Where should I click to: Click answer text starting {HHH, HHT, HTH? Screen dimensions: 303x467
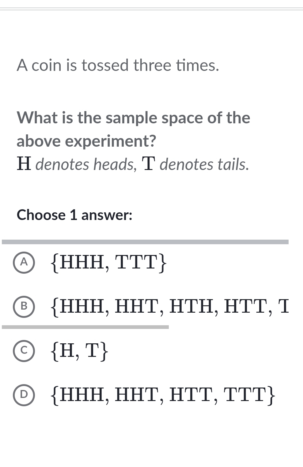click(x=170, y=306)
